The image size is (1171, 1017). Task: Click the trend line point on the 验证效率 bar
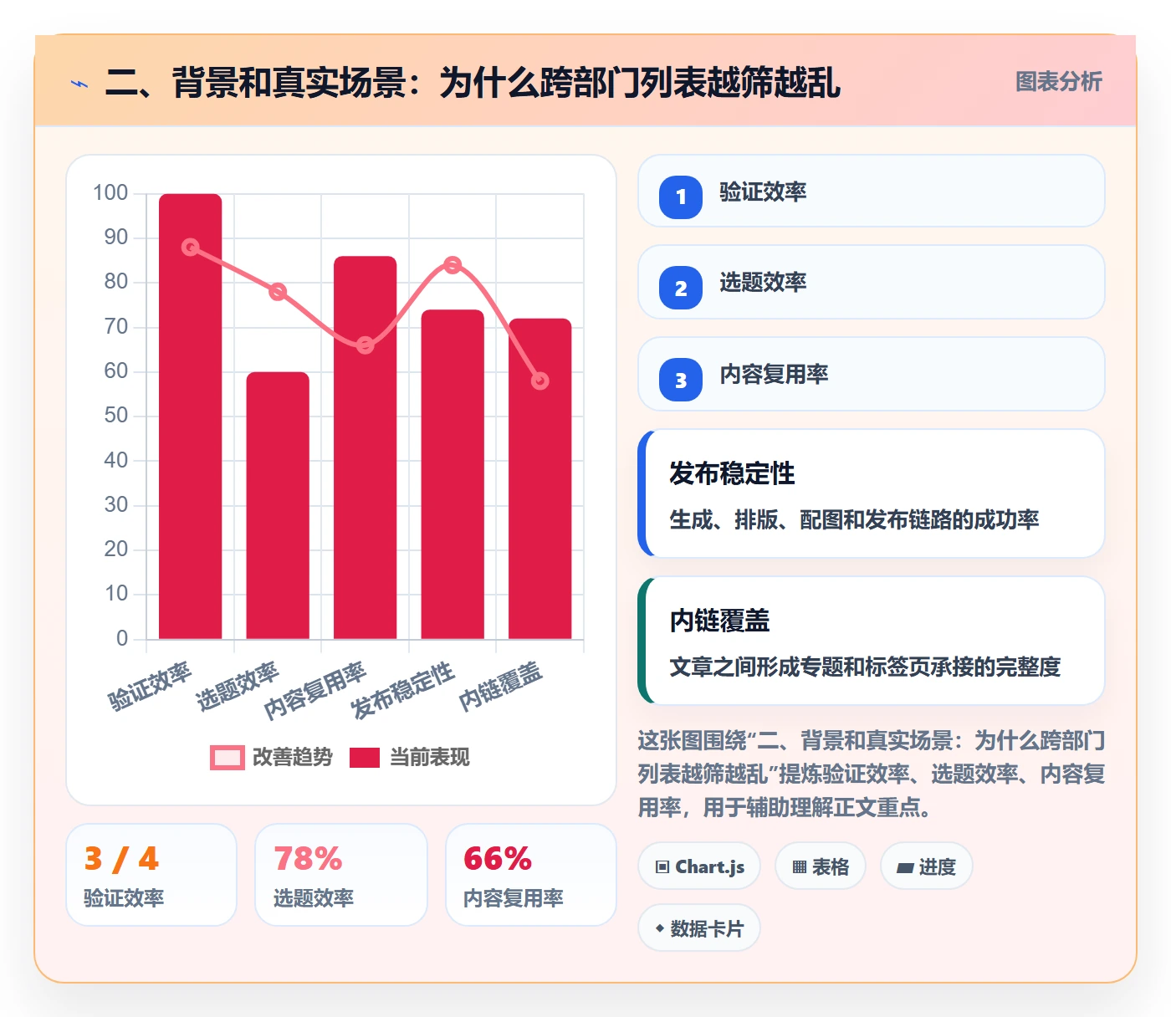pyautogui.click(x=191, y=248)
